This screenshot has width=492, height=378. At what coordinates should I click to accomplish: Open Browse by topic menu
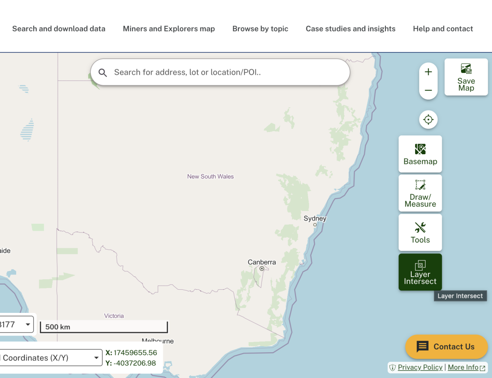click(x=260, y=28)
